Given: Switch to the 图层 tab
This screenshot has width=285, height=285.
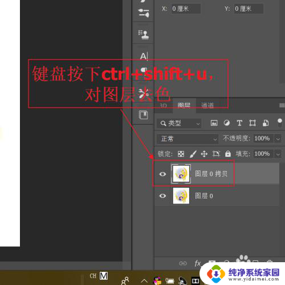Looking at the screenshot, I should coord(184,105).
